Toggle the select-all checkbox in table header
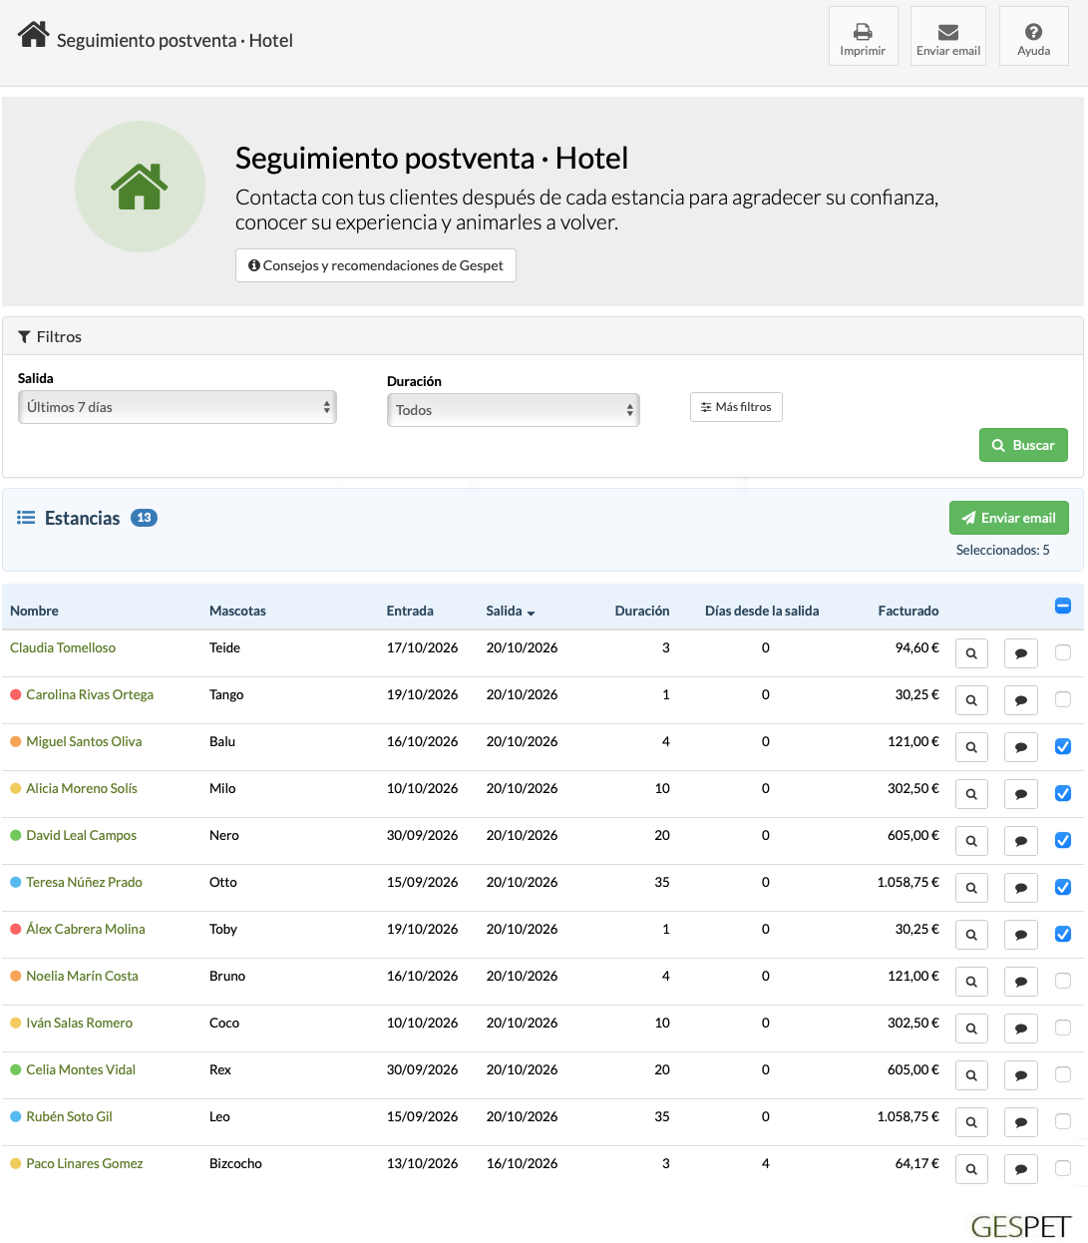This screenshot has height=1243, width=1088. (1063, 606)
